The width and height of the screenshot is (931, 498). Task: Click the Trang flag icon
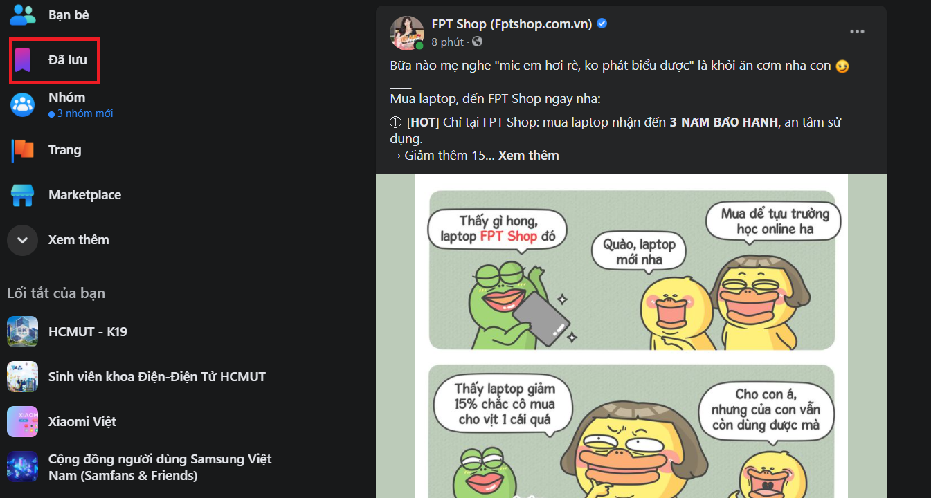click(x=23, y=150)
